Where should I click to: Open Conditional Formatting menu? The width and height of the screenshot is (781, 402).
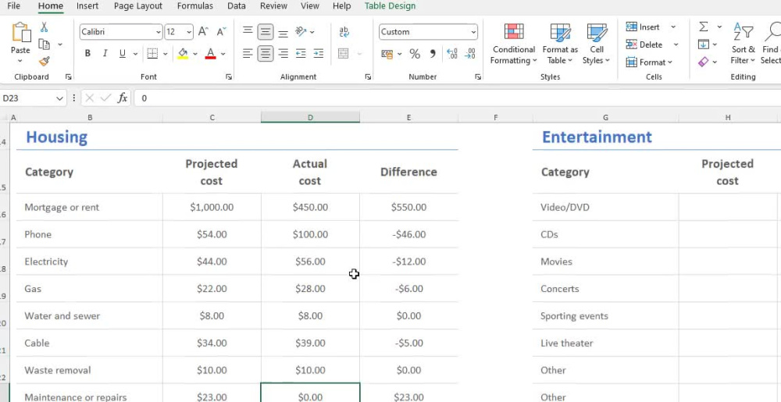(514, 44)
